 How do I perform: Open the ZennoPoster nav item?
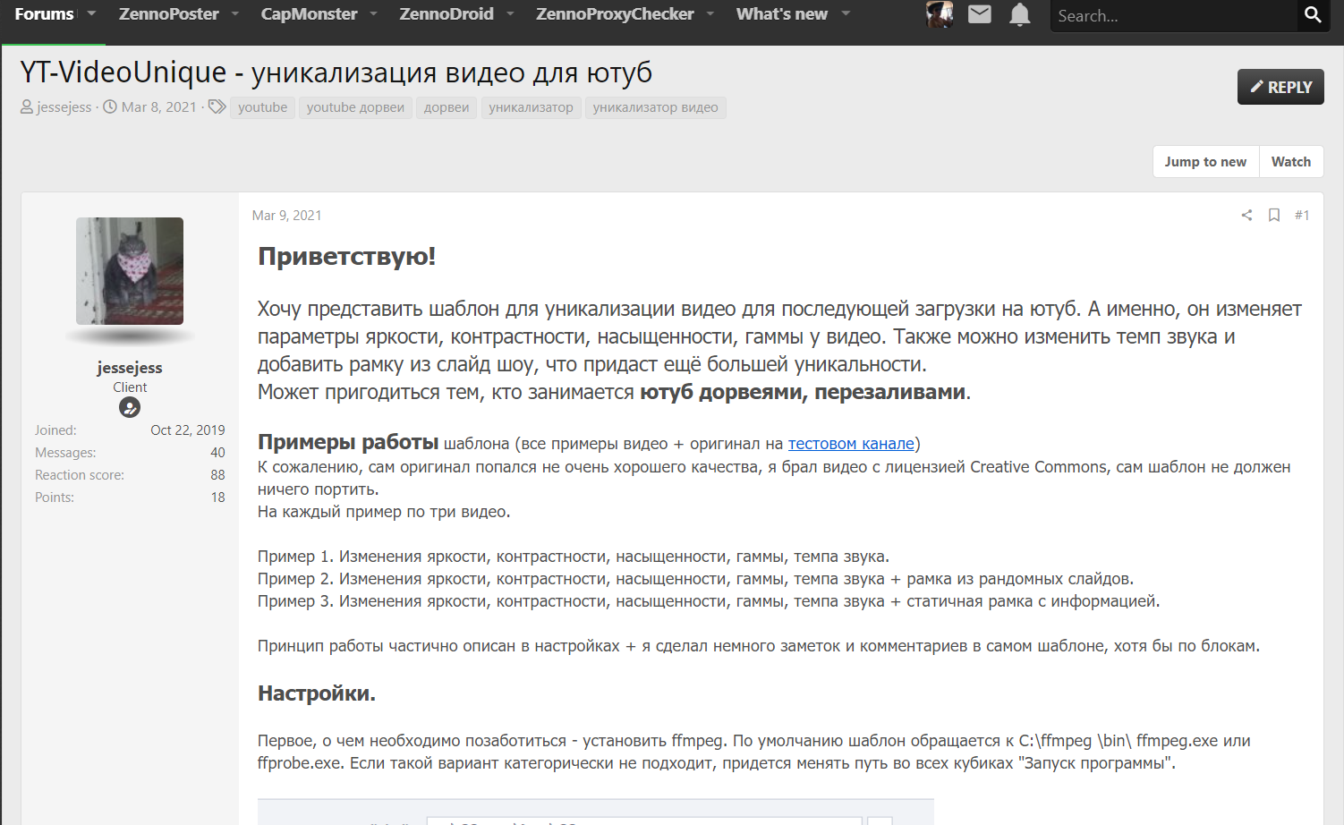click(x=168, y=14)
